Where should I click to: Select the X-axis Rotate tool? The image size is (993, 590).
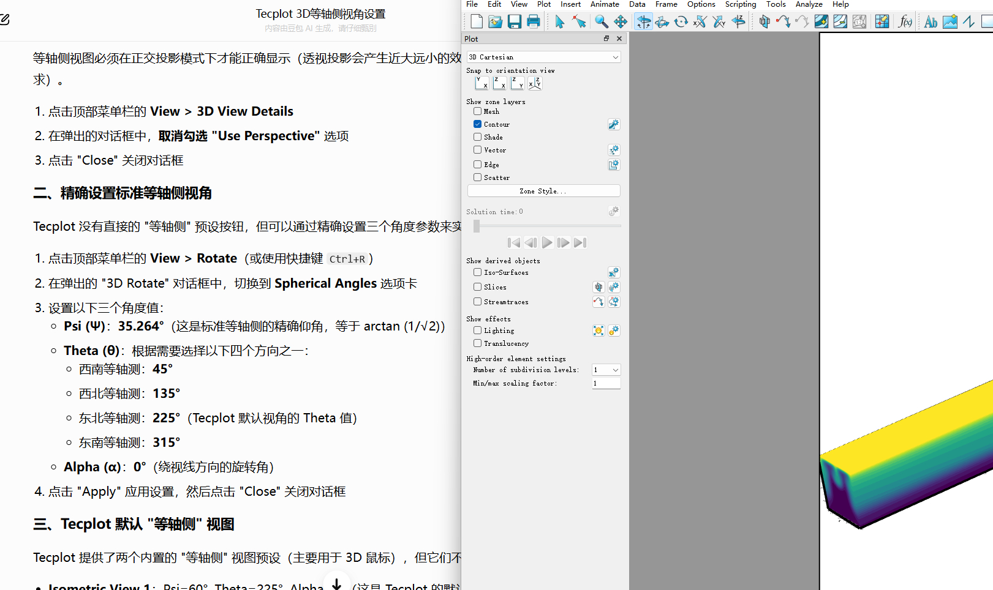pyautogui.click(x=700, y=22)
